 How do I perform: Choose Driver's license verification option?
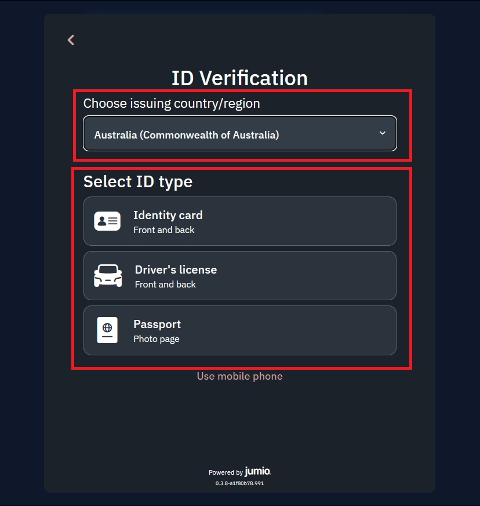(x=240, y=275)
